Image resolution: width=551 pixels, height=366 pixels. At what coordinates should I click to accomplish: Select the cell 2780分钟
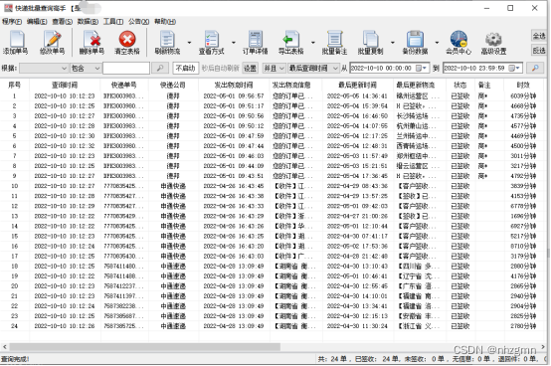(x=523, y=326)
